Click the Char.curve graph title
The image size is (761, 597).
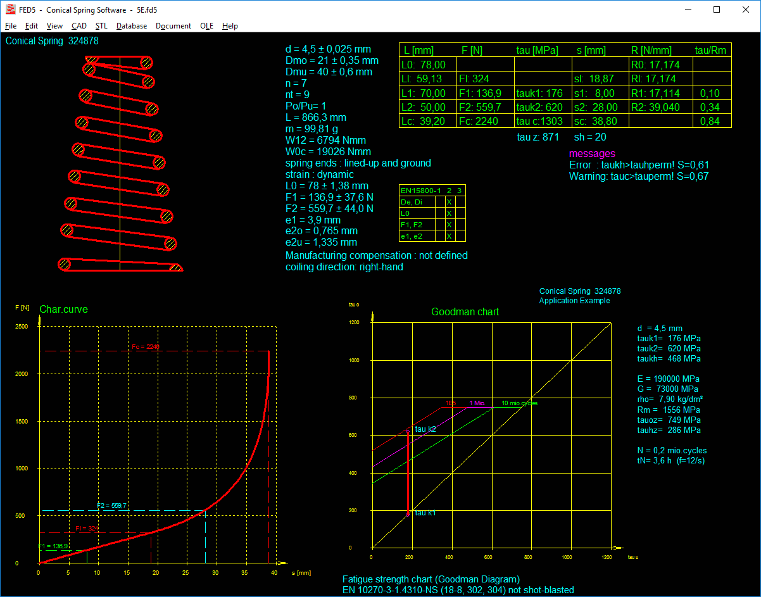click(x=63, y=310)
